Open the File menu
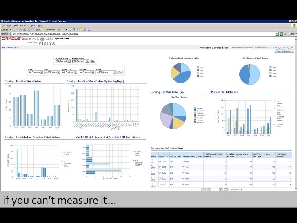This screenshot has height=223, width=297. (x=3, y=25)
